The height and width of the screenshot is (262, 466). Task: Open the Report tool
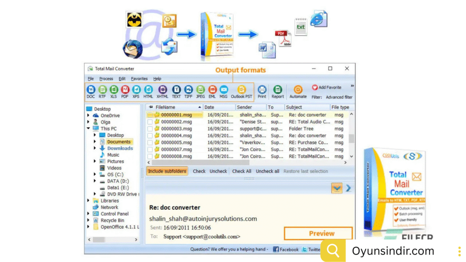click(x=278, y=90)
